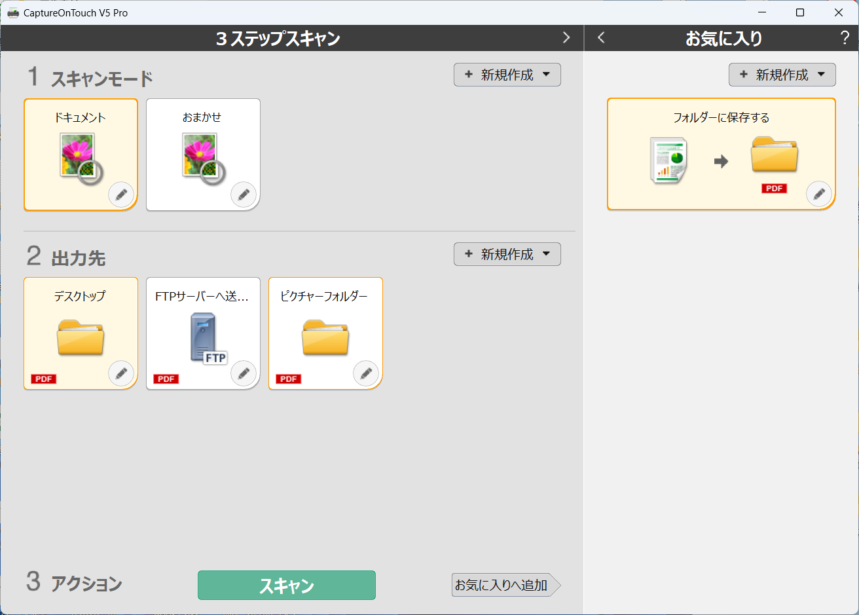Open help with the question mark icon
Image resolution: width=859 pixels, height=615 pixels.
(845, 38)
